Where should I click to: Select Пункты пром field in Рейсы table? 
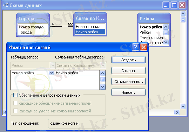[x=151, y=37]
